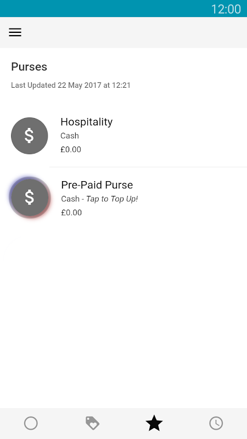Switch to the circle tab in bottom bar
The width and height of the screenshot is (247, 439).
[x=31, y=423]
